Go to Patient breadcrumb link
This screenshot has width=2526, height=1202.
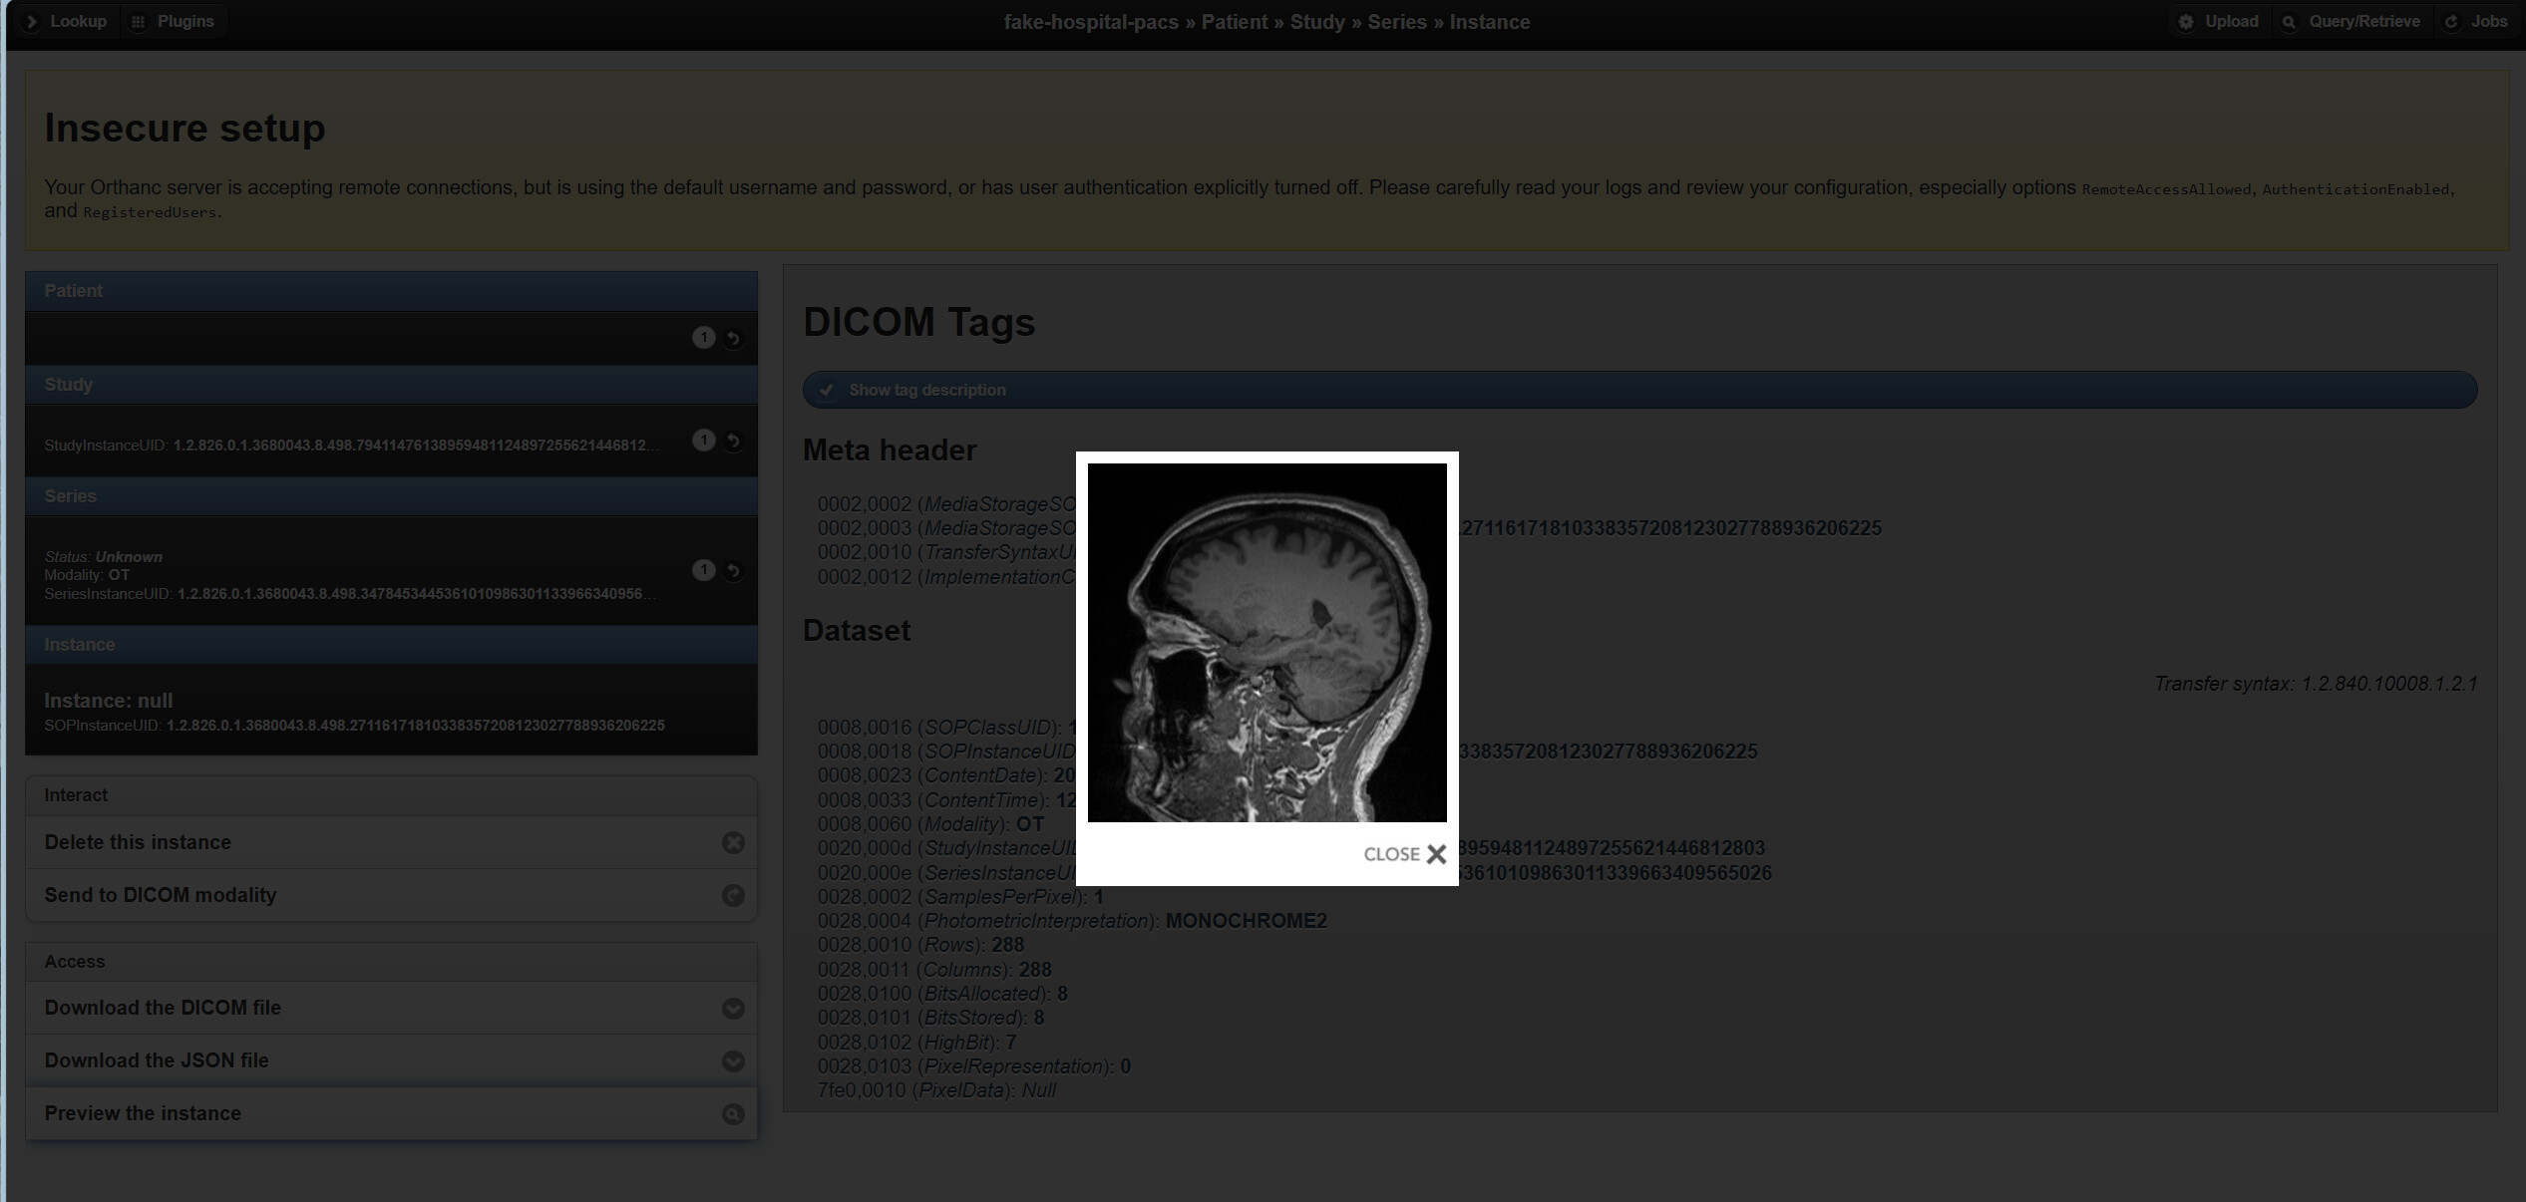coord(1235,22)
